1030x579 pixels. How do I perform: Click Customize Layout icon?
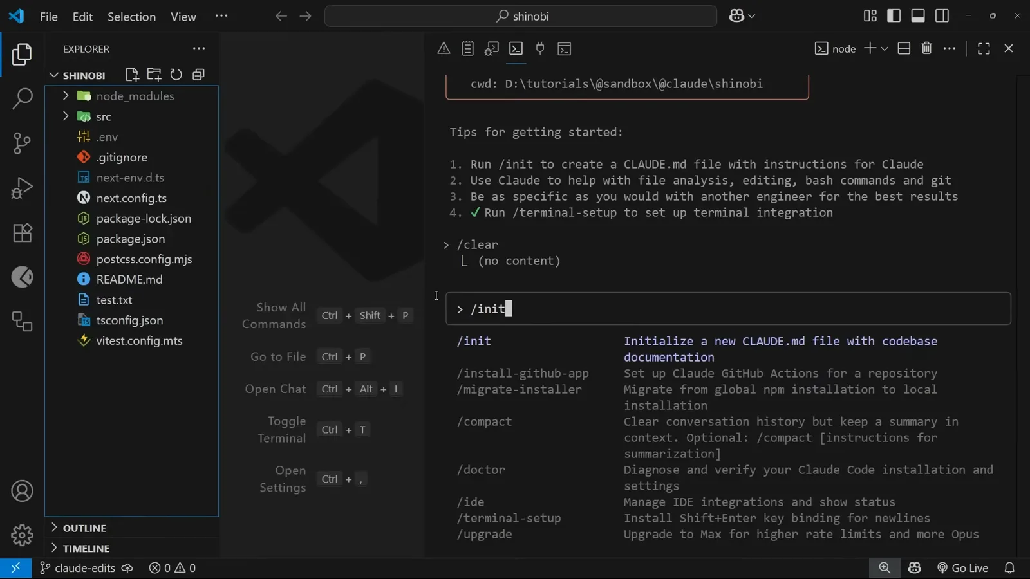coord(870,16)
